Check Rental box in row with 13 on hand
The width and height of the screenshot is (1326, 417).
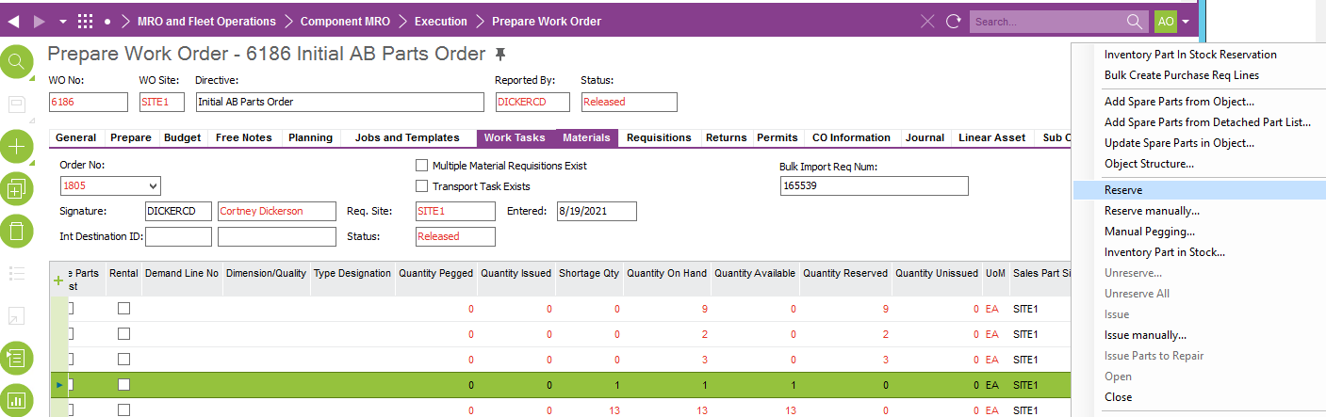pos(123,409)
